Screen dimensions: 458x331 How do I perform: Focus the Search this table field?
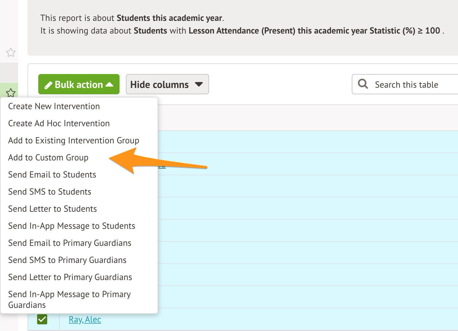tap(411, 85)
